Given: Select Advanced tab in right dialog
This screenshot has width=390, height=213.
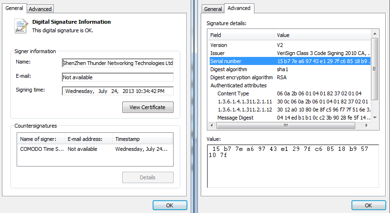Looking at the screenshot, I should (239, 8).
